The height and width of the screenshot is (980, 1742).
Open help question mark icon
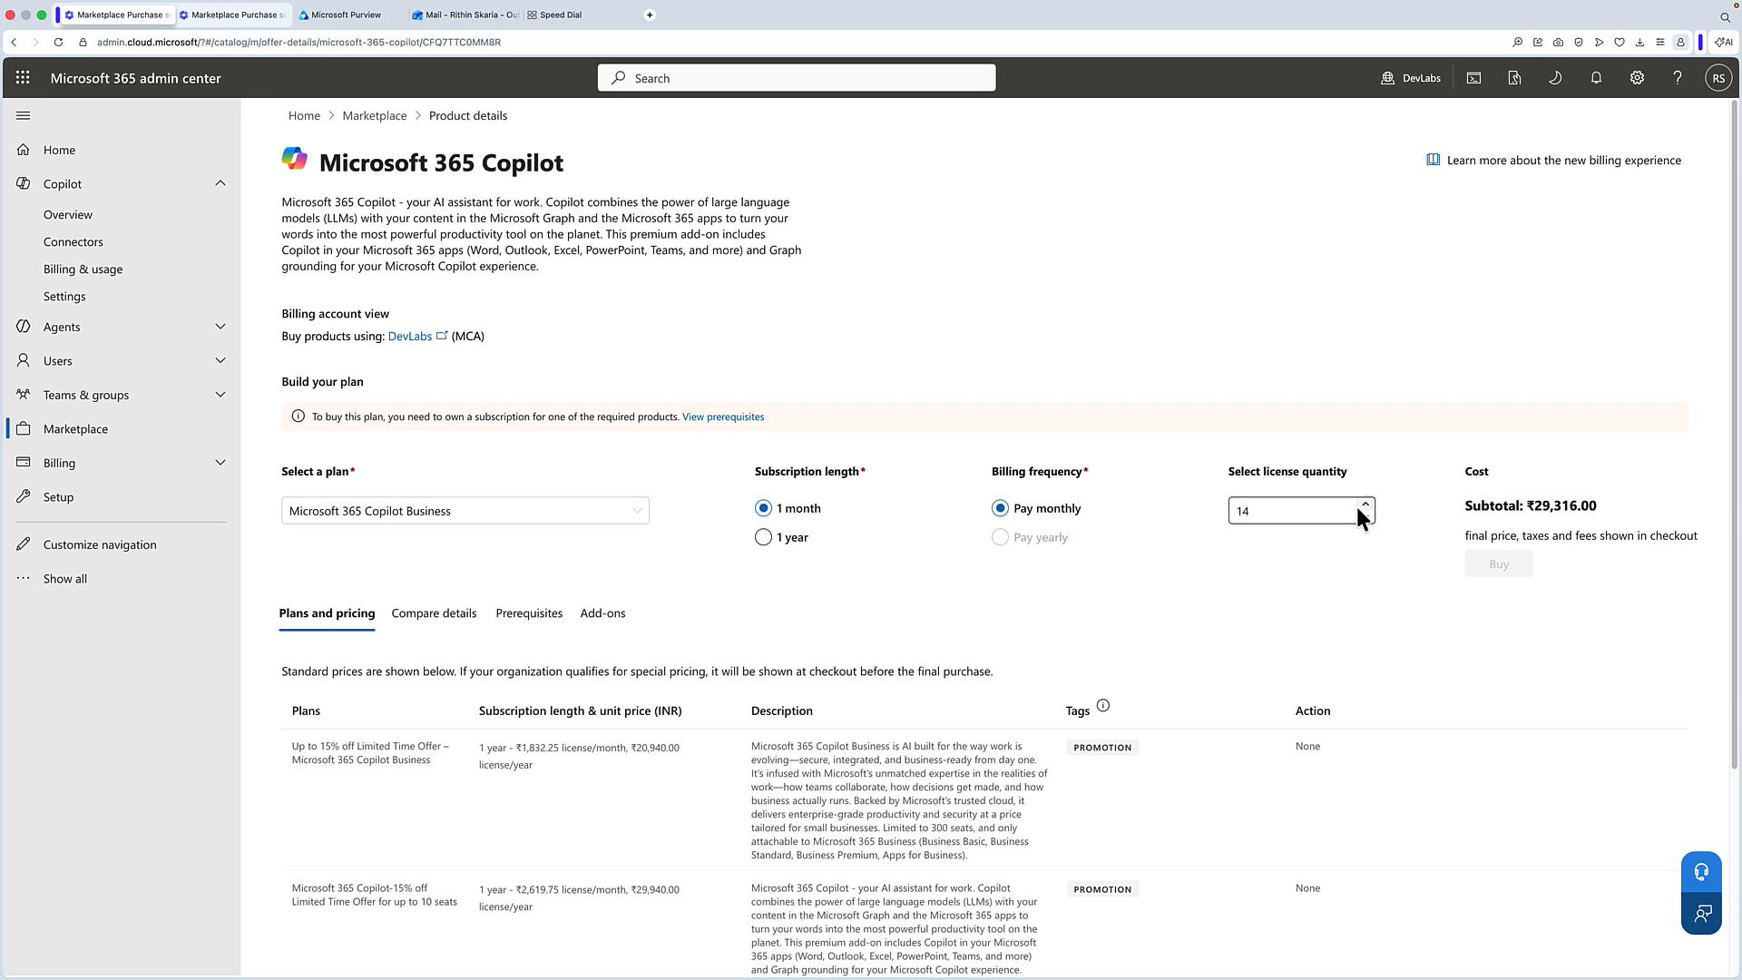pyautogui.click(x=1678, y=78)
